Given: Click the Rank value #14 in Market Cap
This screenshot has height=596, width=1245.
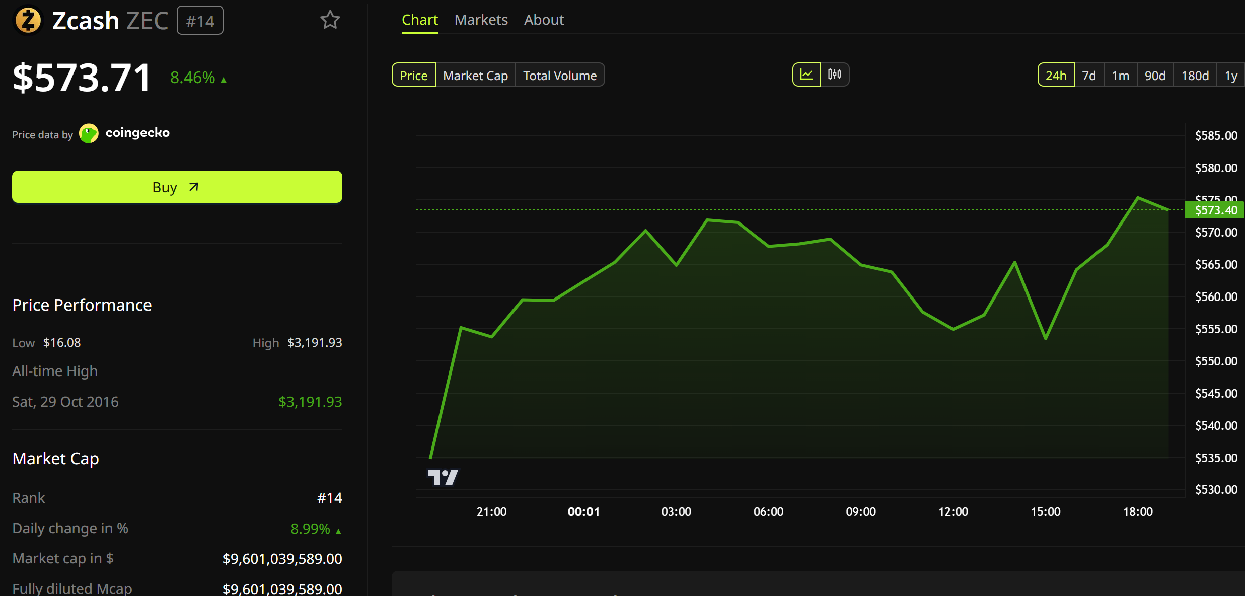Looking at the screenshot, I should click(x=330, y=498).
